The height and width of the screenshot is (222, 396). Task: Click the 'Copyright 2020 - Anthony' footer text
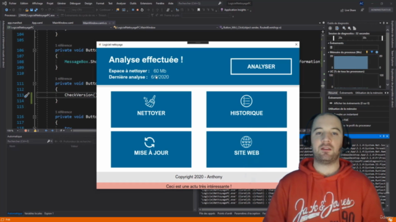pos(199,177)
